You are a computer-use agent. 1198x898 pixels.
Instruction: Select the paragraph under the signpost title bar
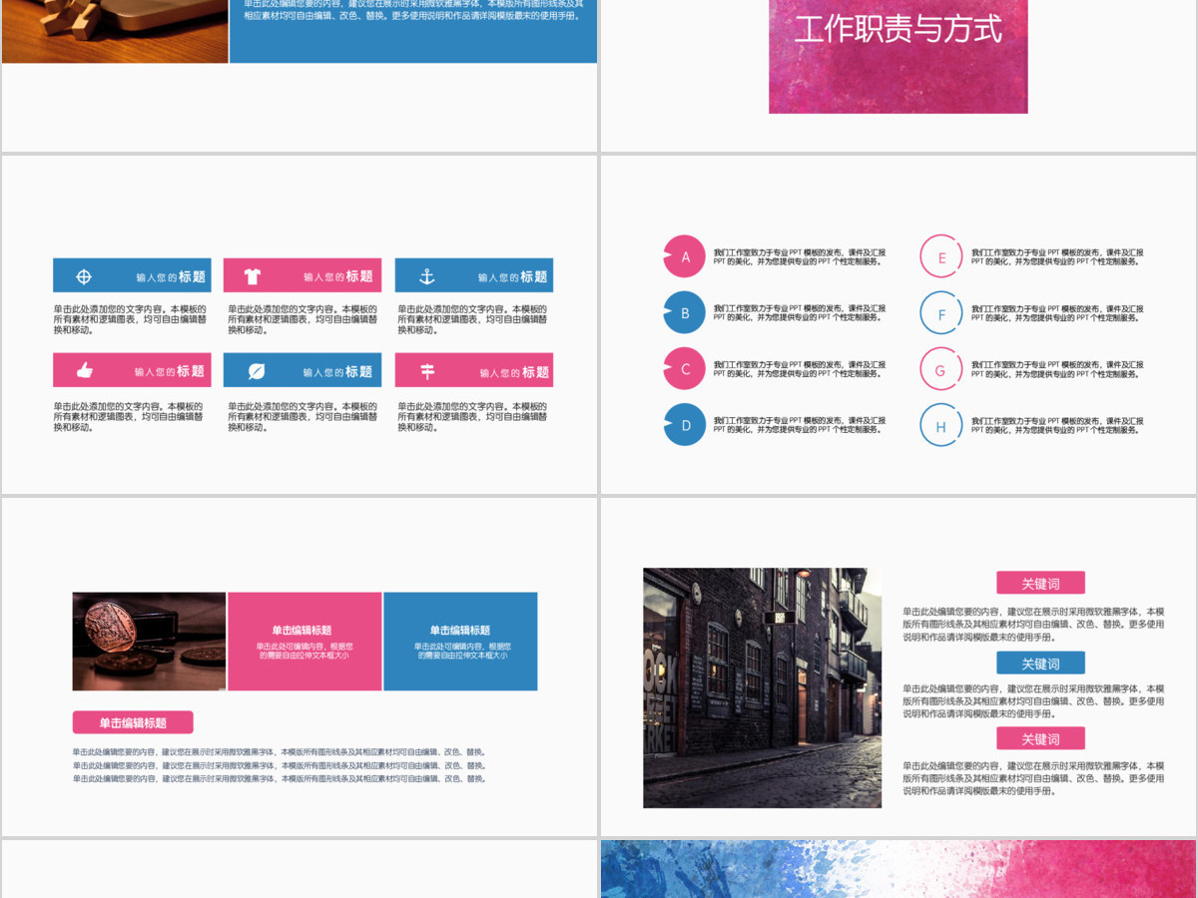click(472, 416)
